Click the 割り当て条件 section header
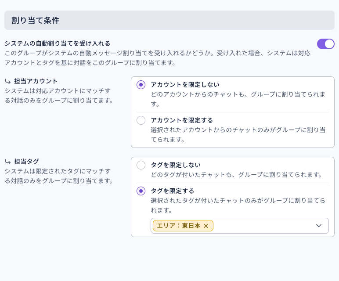339x281 pixels. 169,20
